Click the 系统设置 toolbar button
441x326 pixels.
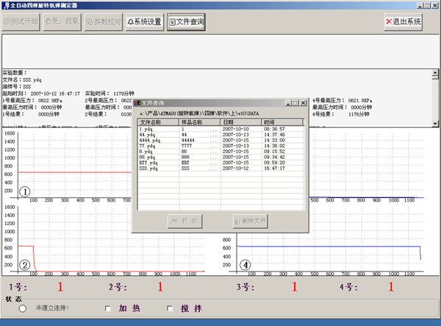pos(144,22)
